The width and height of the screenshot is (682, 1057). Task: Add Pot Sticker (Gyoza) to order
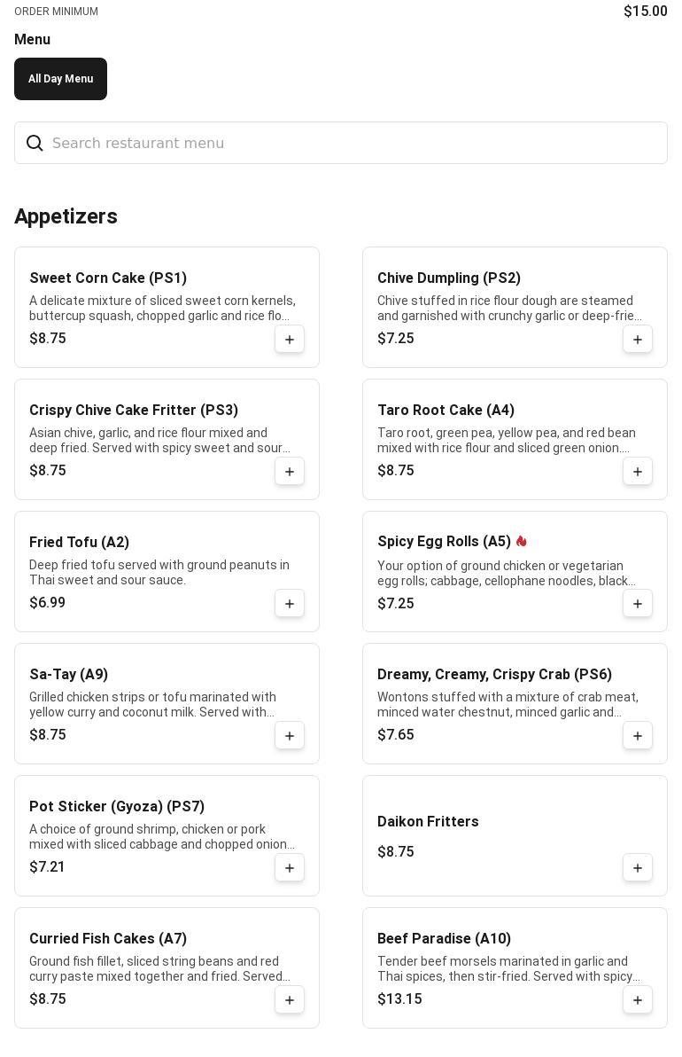pos(290,867)
